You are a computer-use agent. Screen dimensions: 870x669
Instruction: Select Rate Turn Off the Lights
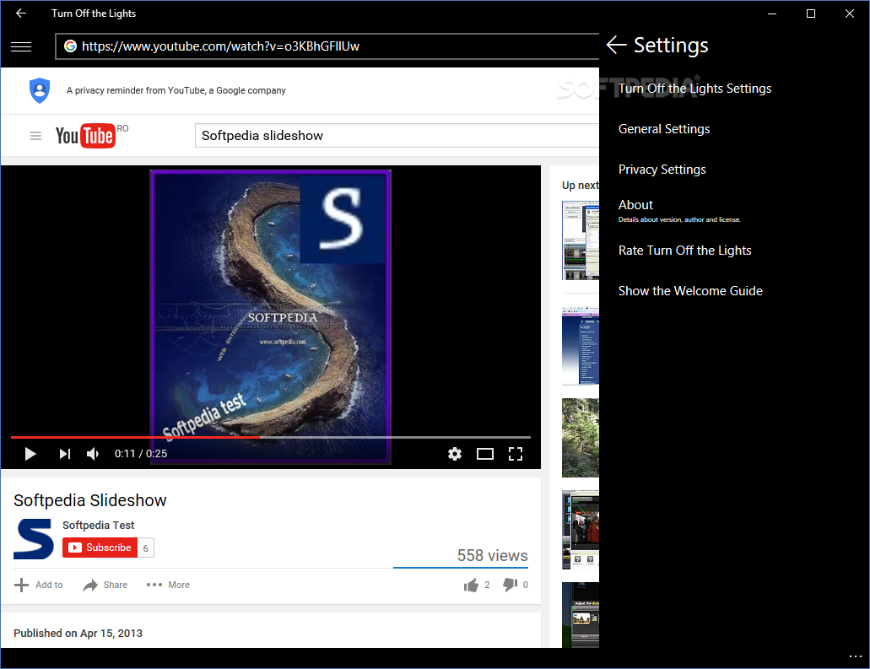tap(684, 251)
